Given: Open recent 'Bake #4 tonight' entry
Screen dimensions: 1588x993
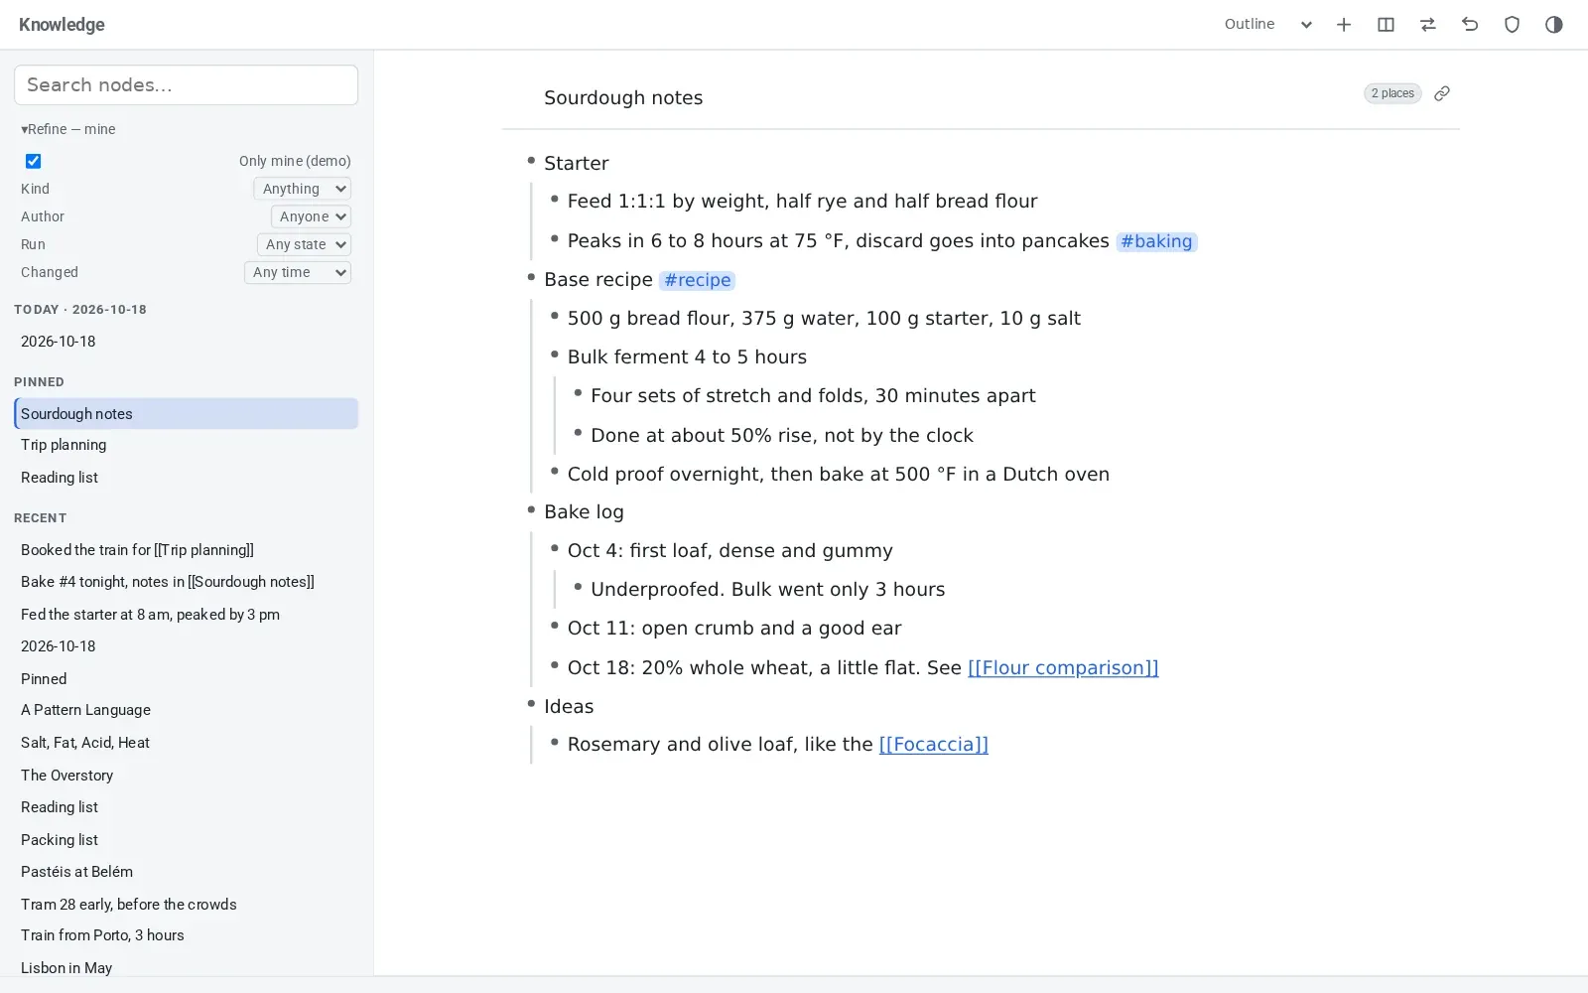Looking at the screenshot, I should [x=186, y=582].
